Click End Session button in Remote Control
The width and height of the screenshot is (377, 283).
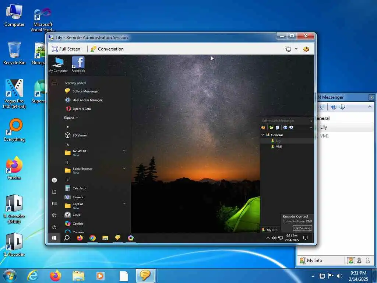302,228
